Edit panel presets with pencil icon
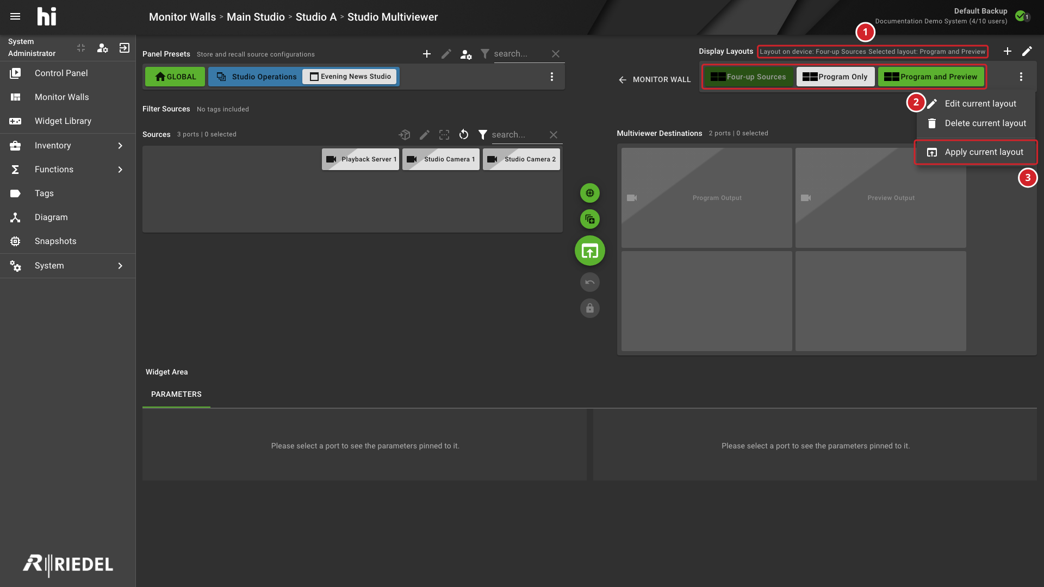 [x=446, y=54]
